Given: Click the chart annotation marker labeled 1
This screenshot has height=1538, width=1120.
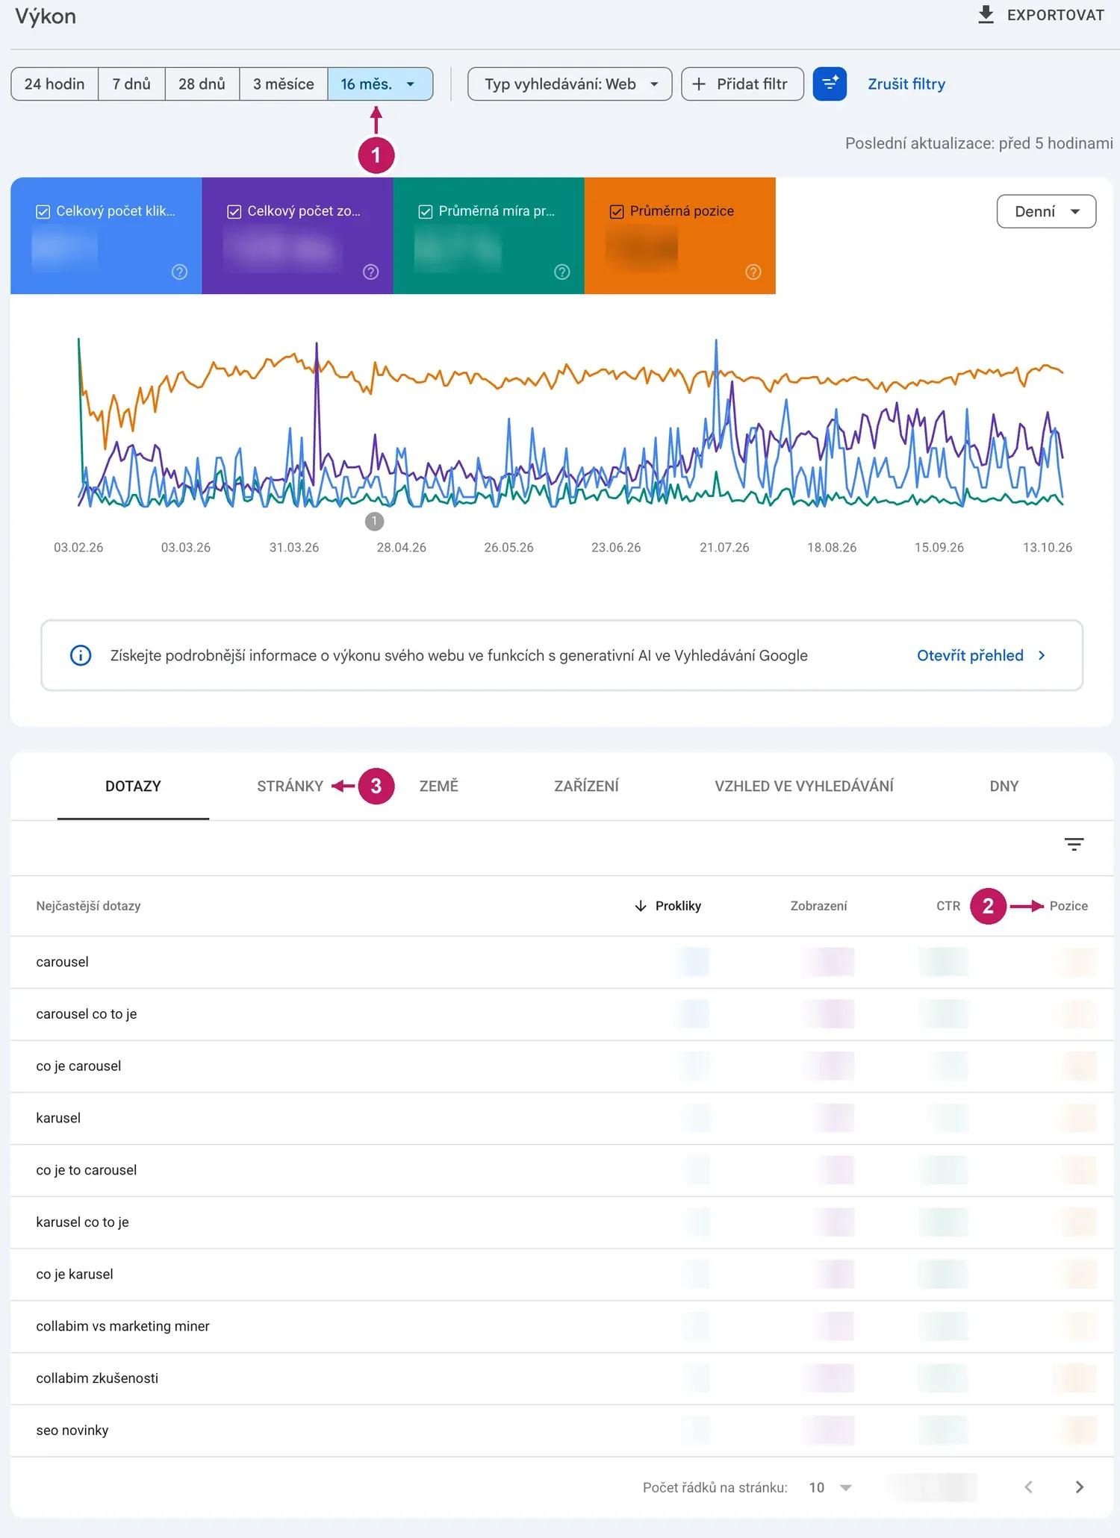Looking at the screenshot, I should coord(374,521).
